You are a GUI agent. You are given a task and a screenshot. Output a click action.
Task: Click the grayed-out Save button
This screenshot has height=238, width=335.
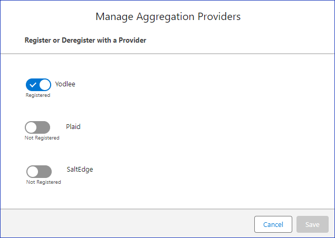click(312, 224)
